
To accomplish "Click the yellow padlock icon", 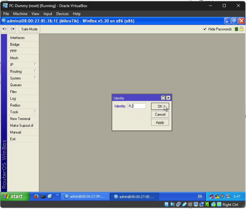I will coord(242,29).
